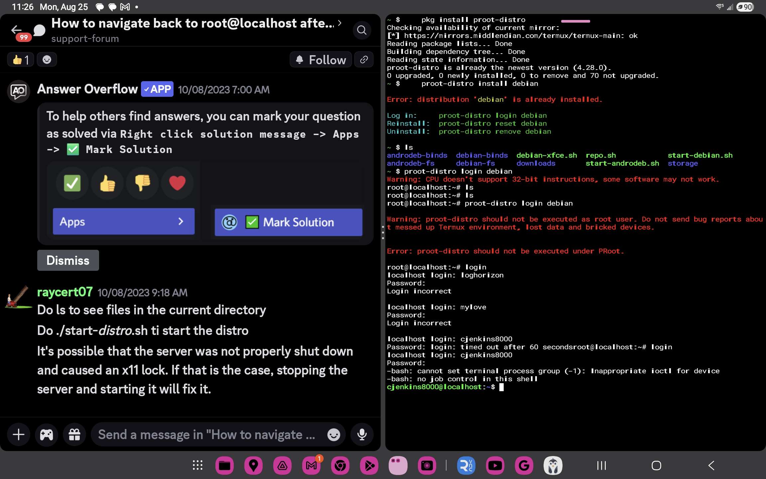Launch the triangle Drive-like app in taskbar
This screenshot has width=766, height=479.
[x=282, y=465]
